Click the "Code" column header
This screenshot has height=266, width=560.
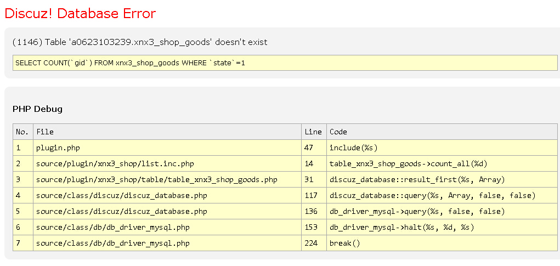click(x=338, y=132)
